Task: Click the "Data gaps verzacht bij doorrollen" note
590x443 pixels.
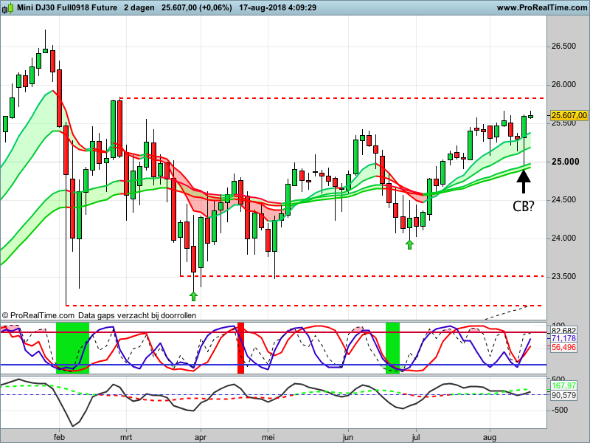Action: tap(137, 315)
